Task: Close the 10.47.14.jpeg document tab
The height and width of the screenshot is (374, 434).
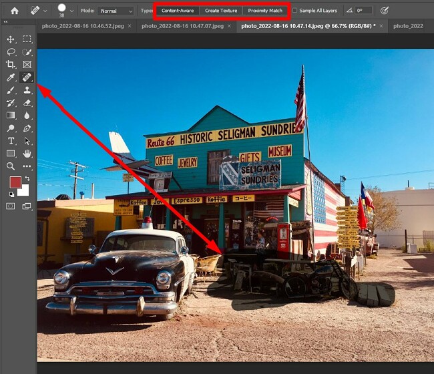Action: tap(381, 26)
